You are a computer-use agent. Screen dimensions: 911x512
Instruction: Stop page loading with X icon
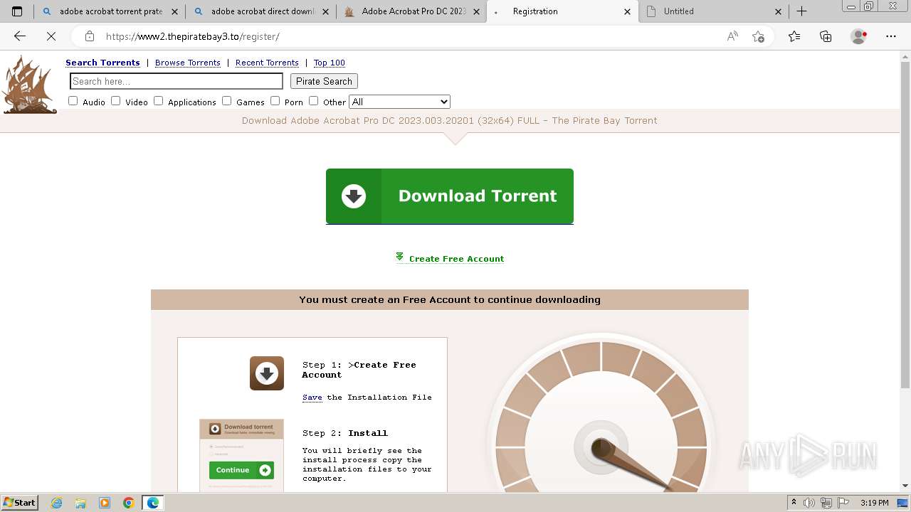click(x=51, y=36)
